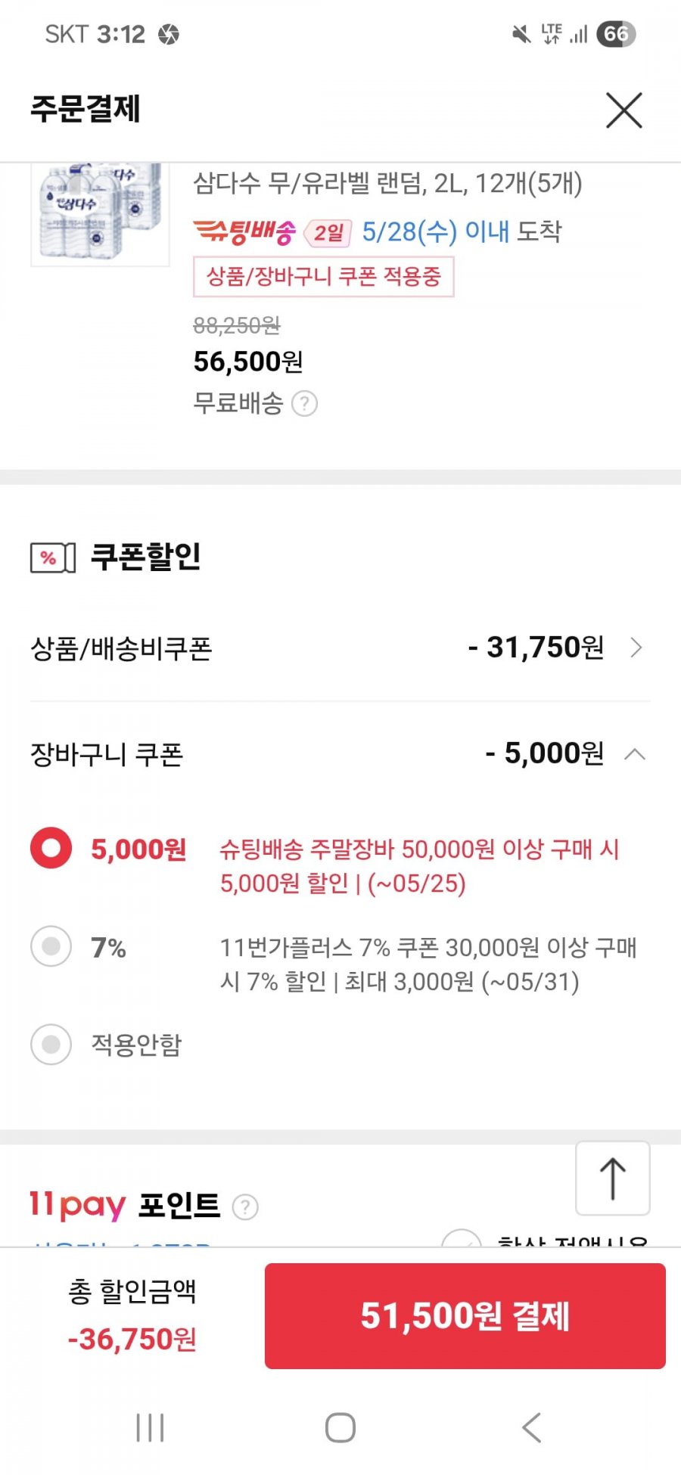The width and height of the screenshot is (681, 1475).
Task: Tap the 무료배송 help question mark icon
Action: pyautogui.click(x=304, y=404)
